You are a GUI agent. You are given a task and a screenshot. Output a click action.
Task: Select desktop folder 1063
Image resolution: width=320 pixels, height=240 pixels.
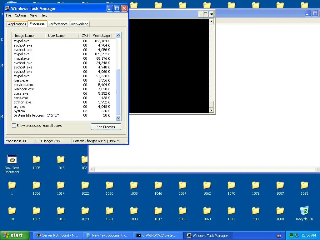207,214
